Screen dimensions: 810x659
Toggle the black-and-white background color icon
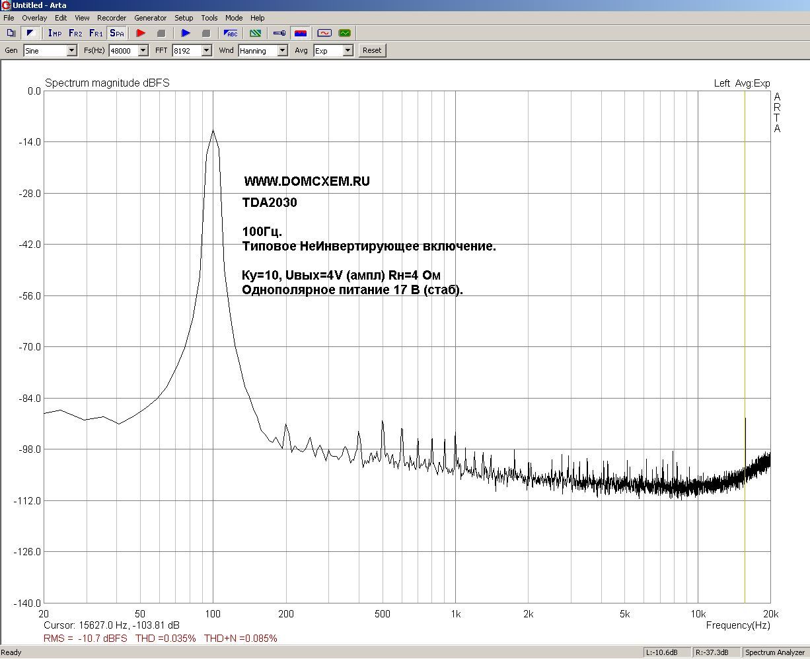29,32
